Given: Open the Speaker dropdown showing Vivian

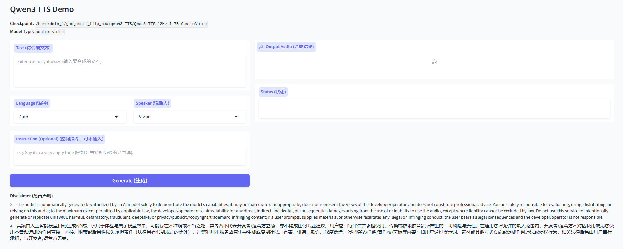Looking at the screenshot, I should point(190,117).
